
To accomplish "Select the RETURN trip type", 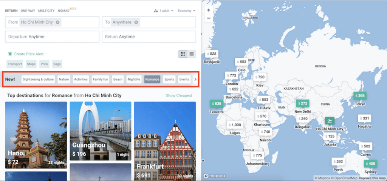I will (11, 11).
